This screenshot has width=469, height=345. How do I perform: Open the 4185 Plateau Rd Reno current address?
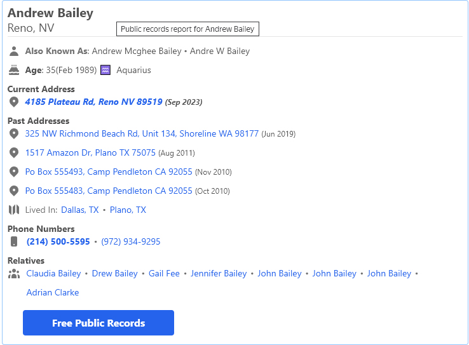point(93,102)
